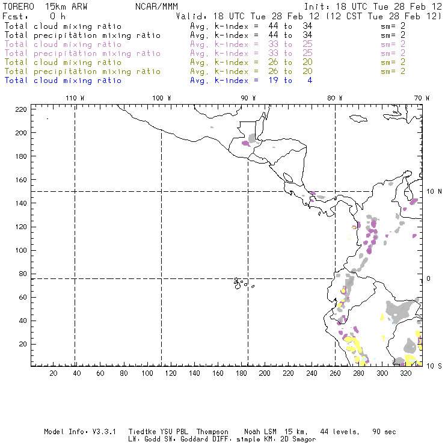Image resolution: width=445 pixels, height=445 pixels.
Task: Select the "Fcst: 0 h" forecast hour text
Action: click(x=34, y=16)
